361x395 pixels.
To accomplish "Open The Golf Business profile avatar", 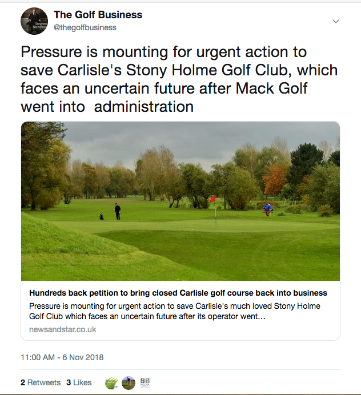I will click(x=34, y=21).
